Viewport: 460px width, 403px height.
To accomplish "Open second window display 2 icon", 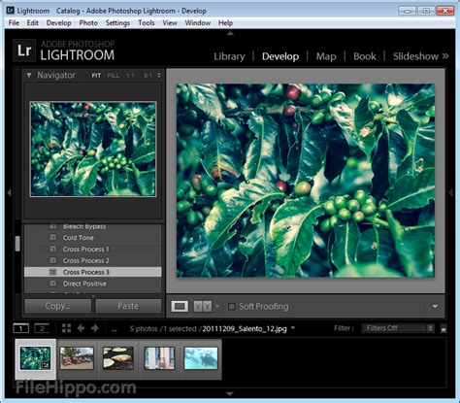I will 42,328.
